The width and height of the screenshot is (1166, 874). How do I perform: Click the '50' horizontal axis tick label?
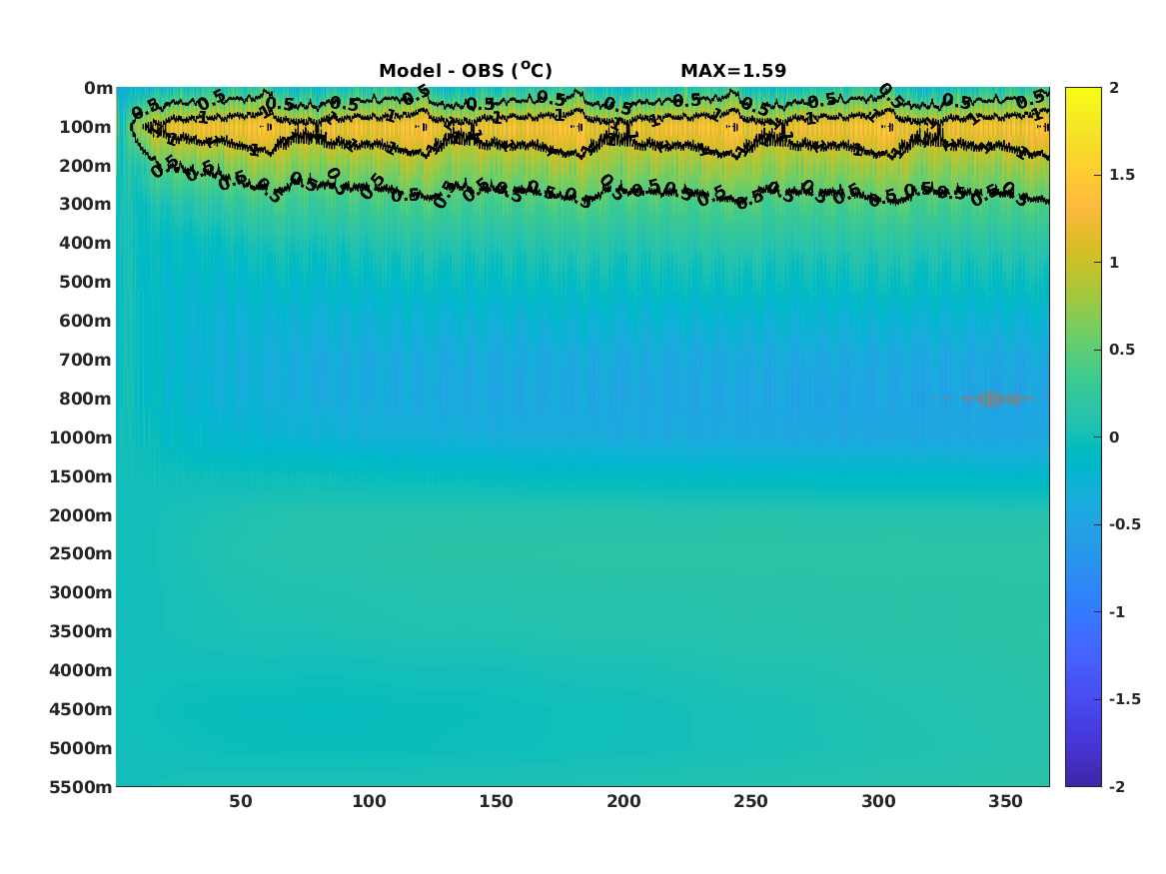[241, 802]
